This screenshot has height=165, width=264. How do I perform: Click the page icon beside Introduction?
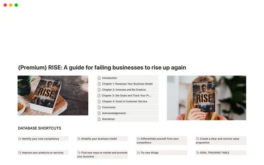click(99, 78)
